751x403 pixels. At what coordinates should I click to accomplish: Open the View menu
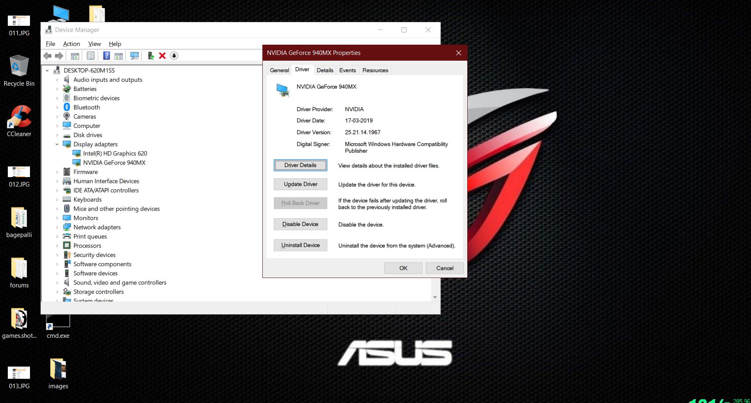94,44
